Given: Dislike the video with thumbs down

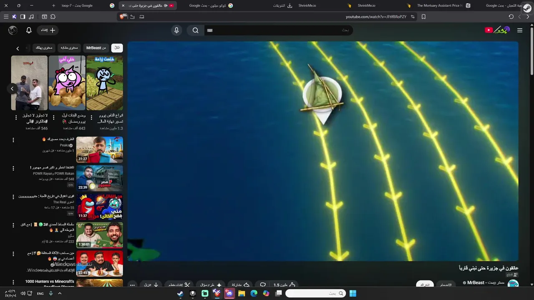Looking at the screenshot, I should coord(263,285).
